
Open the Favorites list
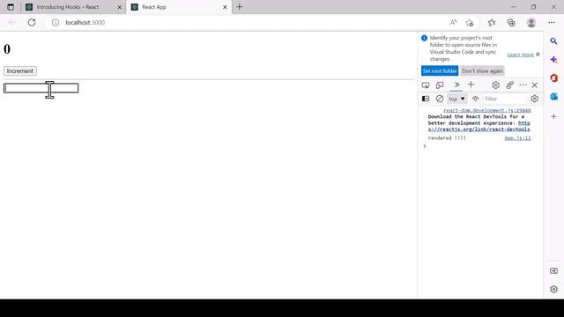[492, 23]
